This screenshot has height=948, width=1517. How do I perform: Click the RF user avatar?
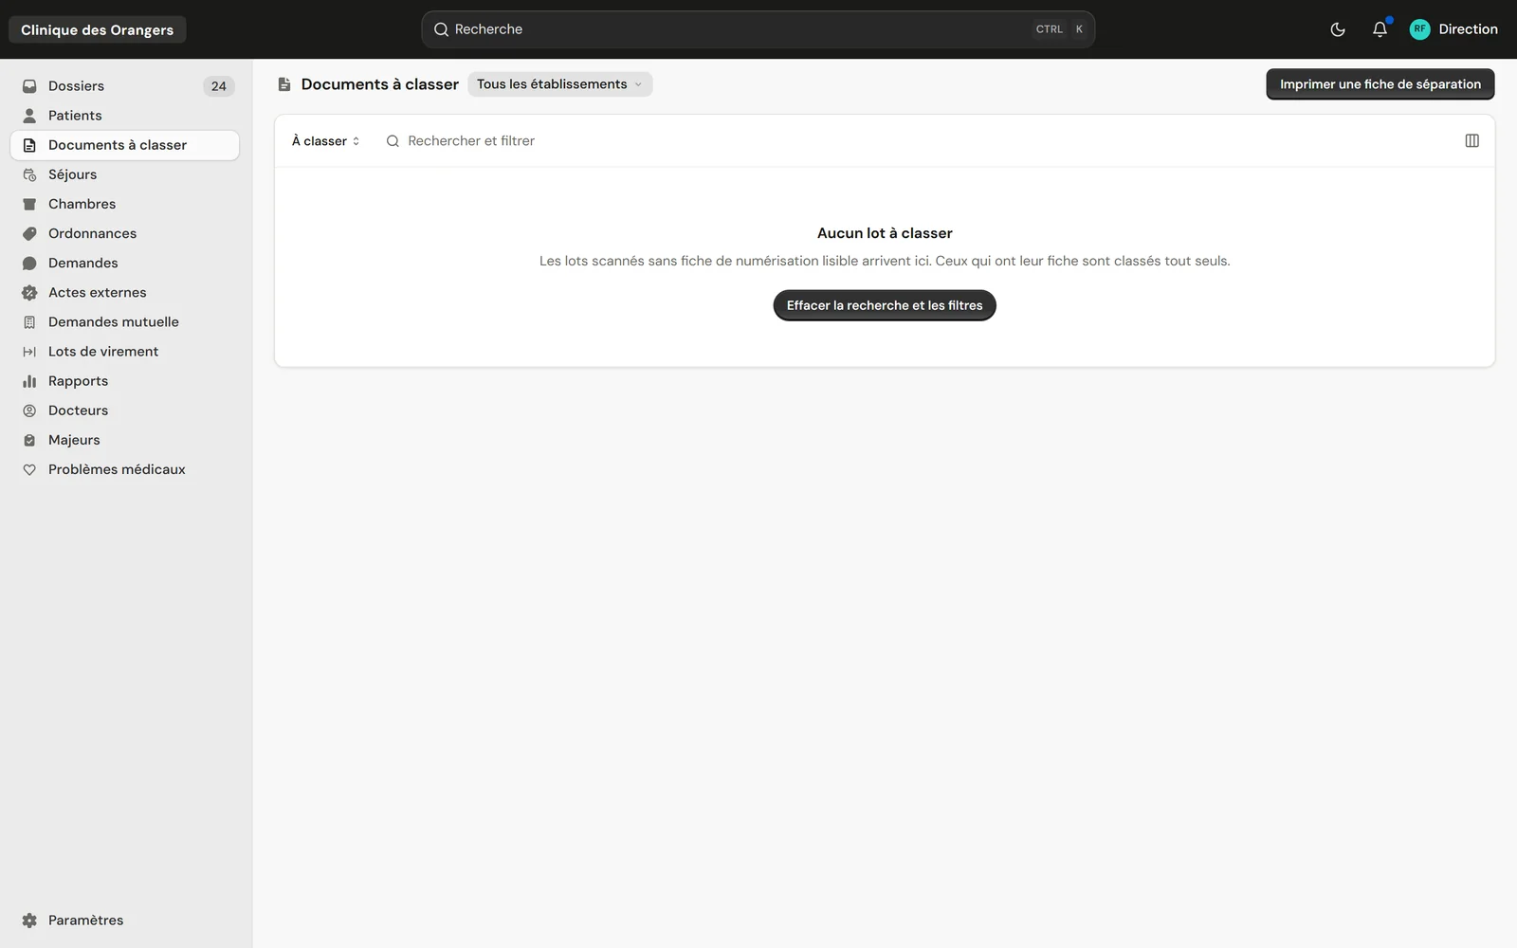[x=1419, y=29]
